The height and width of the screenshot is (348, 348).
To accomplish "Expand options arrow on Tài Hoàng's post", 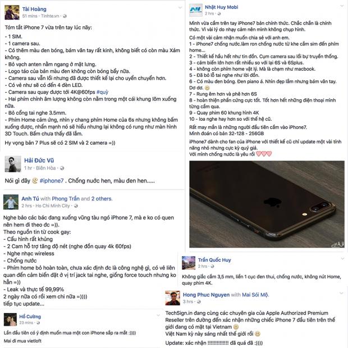I will (x=180, y=8).
